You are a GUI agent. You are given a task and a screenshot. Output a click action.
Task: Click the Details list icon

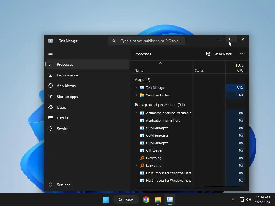tap(50, 118)
